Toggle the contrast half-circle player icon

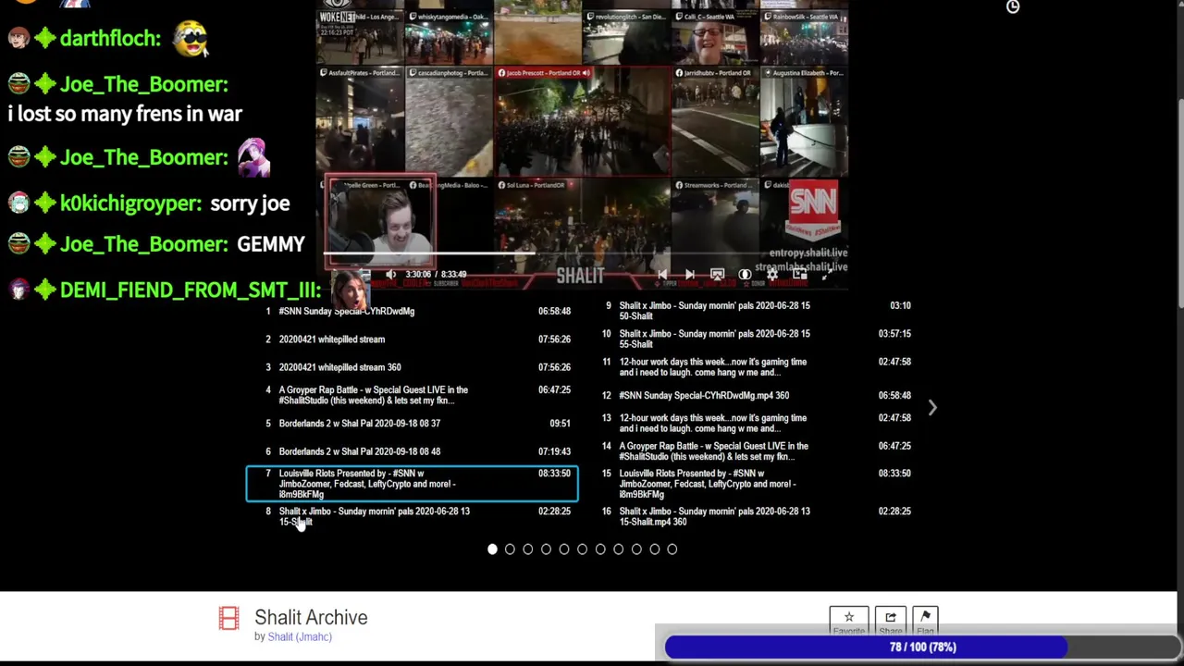coord(745,275)
